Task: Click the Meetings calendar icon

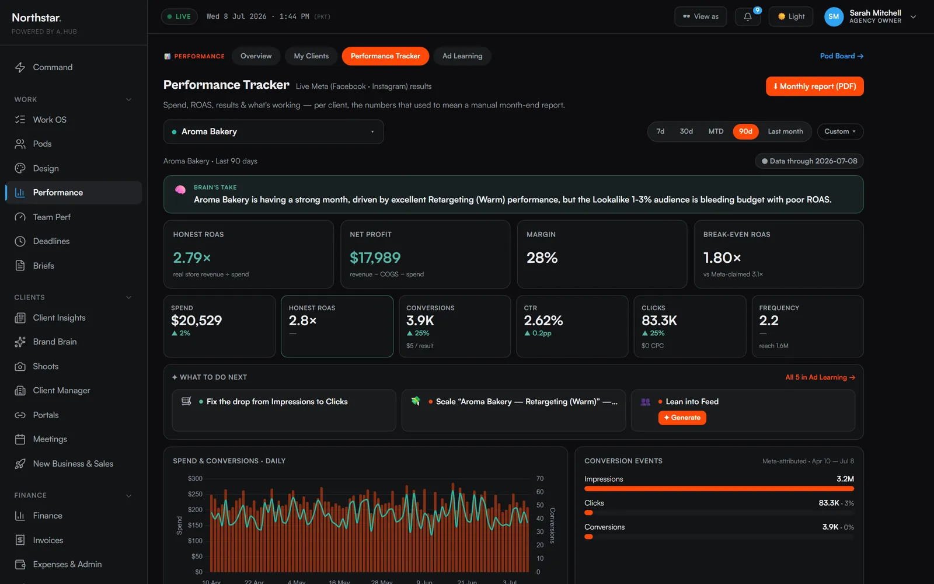Action: [20, 439]
